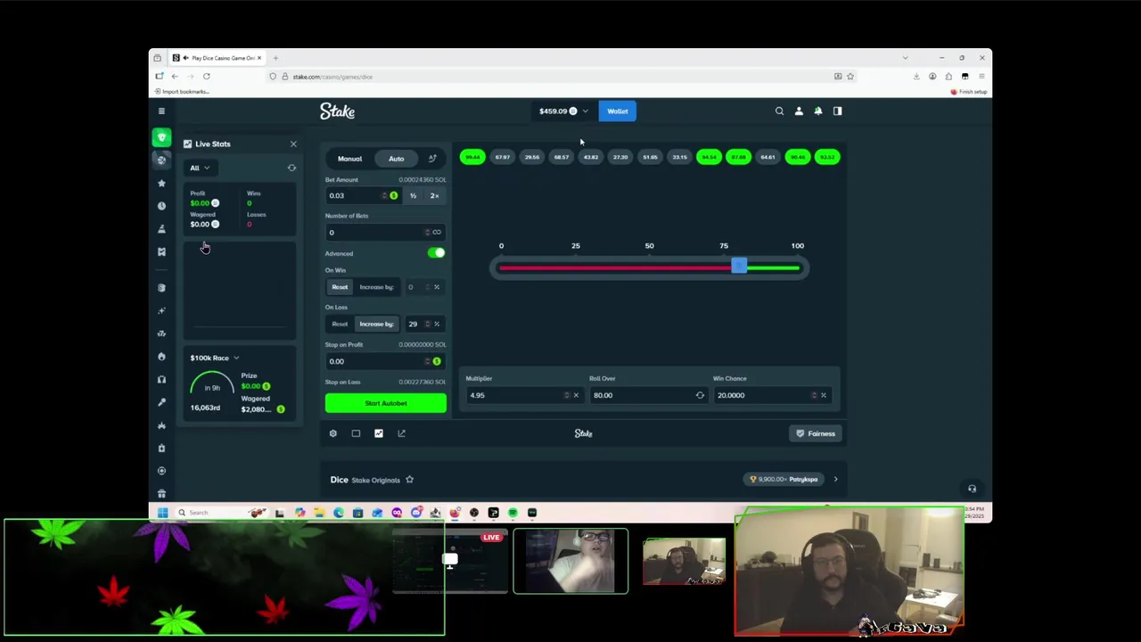This screenshot has height=642, width=1141.
Task: Toggle the Advanced switch
Action: click(x=436, y=253)
